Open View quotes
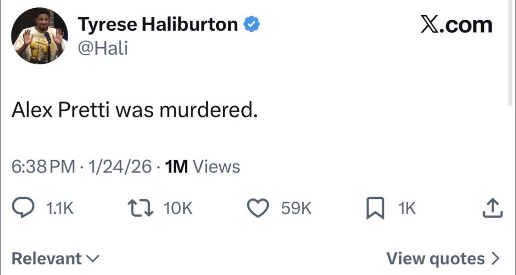This screenshot has height=275, width=516. [x=435, y=258]
